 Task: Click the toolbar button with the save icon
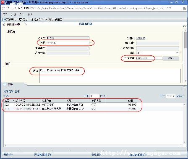pyautogui.click(x=23, y=20)
